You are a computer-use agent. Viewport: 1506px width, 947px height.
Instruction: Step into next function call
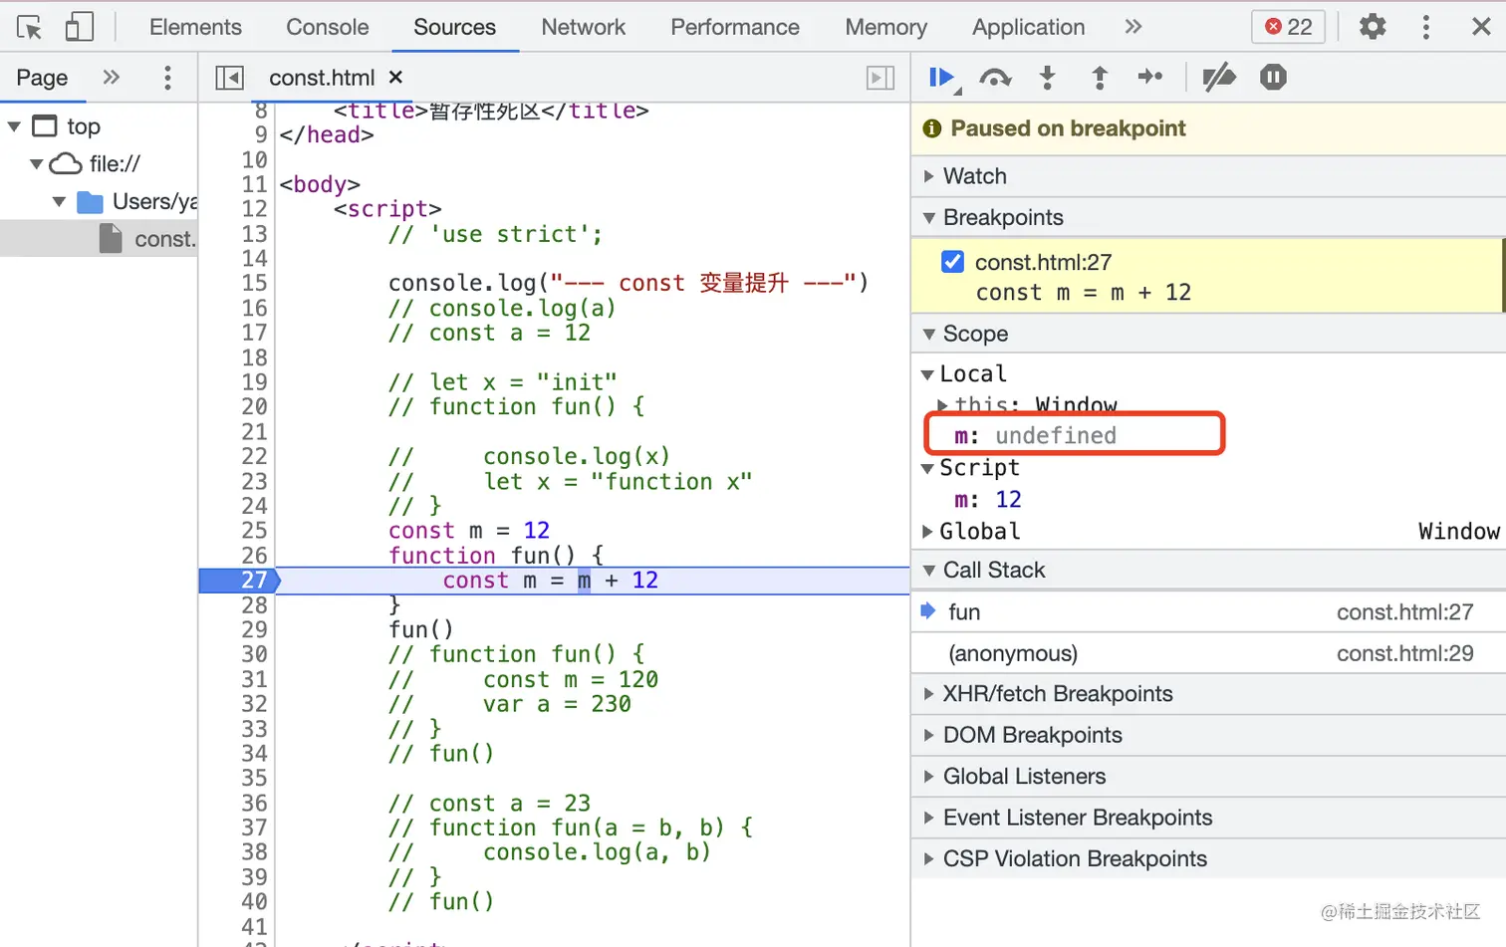(x=1047, y=77)
